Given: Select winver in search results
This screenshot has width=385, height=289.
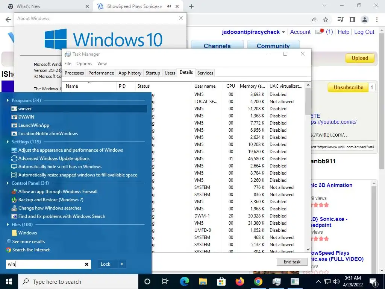Looking at the screenshot, I should click(79, 109).
